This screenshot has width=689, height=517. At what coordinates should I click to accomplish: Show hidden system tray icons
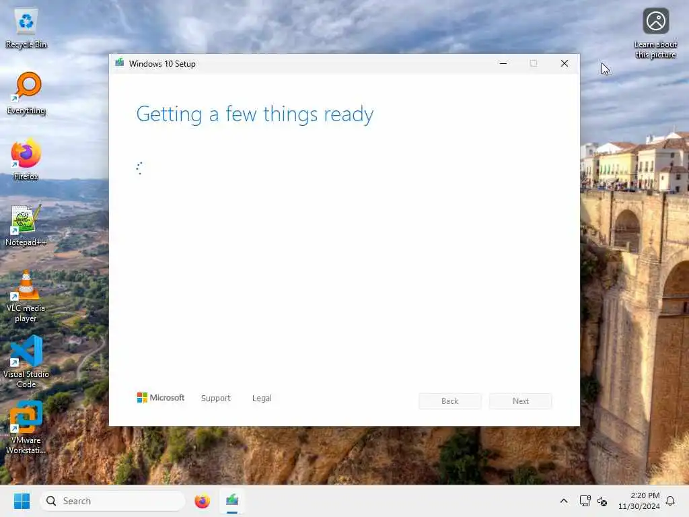(564, 501)
